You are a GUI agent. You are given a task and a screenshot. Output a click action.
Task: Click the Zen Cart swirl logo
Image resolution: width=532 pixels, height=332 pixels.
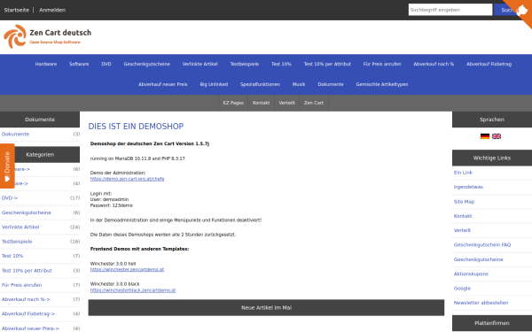click(x=15, y=36)
